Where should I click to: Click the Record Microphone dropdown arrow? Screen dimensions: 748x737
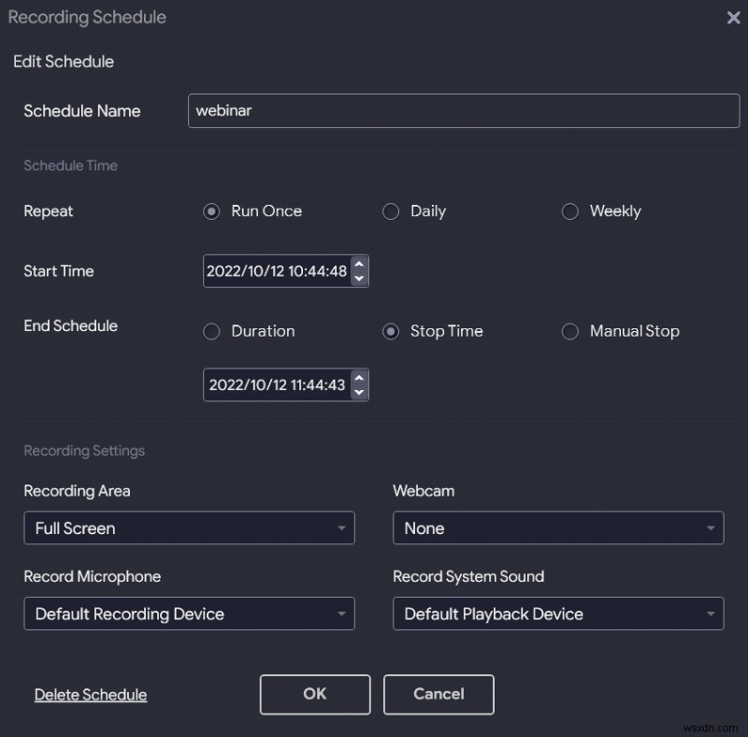342,614
